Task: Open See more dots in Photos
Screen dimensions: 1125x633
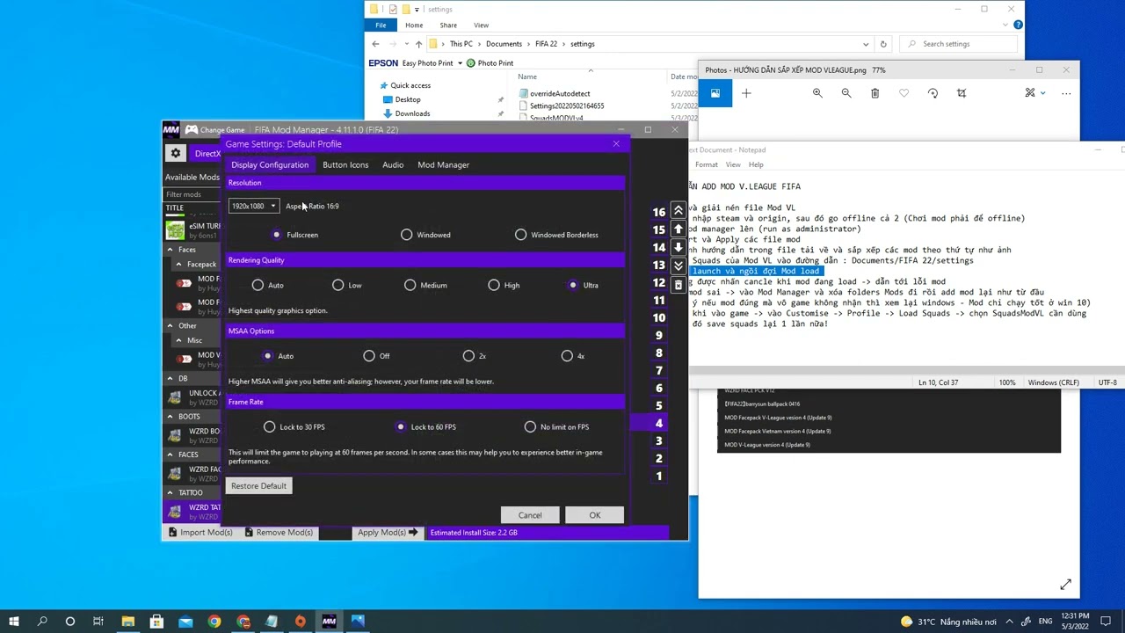Action: click(1066, 93)
